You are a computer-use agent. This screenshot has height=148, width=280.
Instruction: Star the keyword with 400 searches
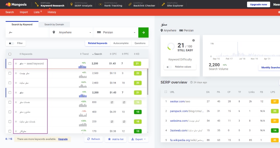pos(16,112)
